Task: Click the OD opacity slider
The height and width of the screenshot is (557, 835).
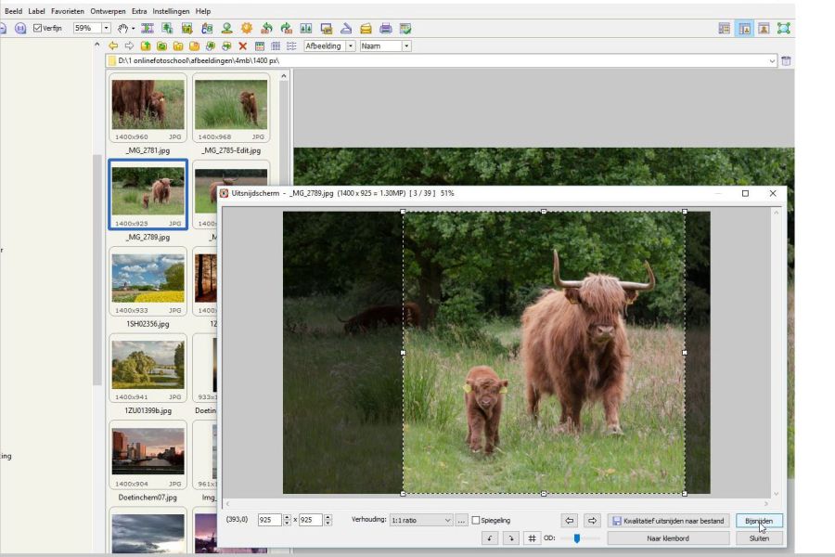Action: [x=577, y=538]
